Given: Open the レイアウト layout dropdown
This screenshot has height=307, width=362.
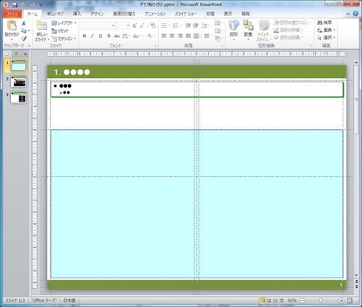Looking at the screenshot, I should 64,23.
